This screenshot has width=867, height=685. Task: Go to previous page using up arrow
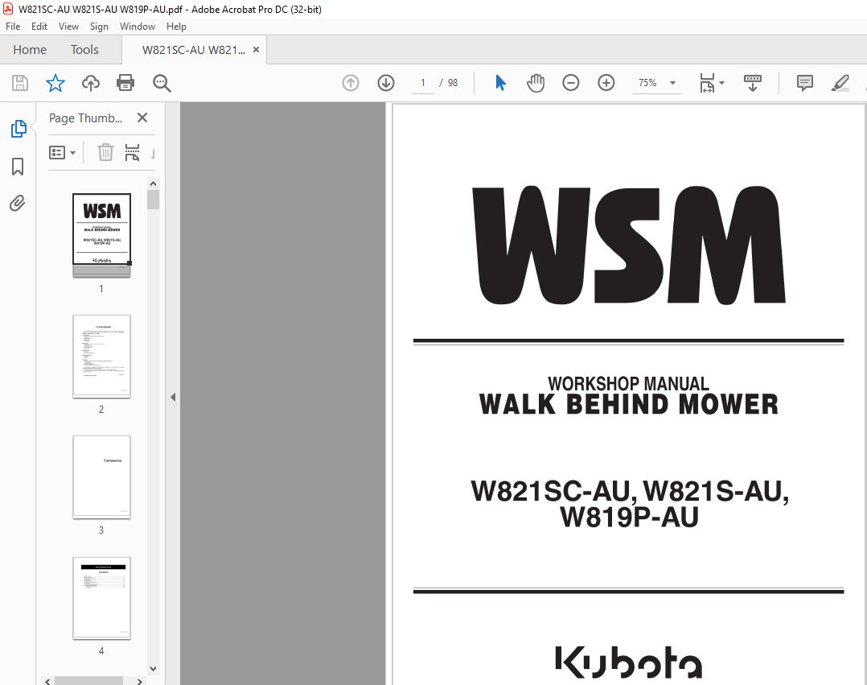(351, 83)
